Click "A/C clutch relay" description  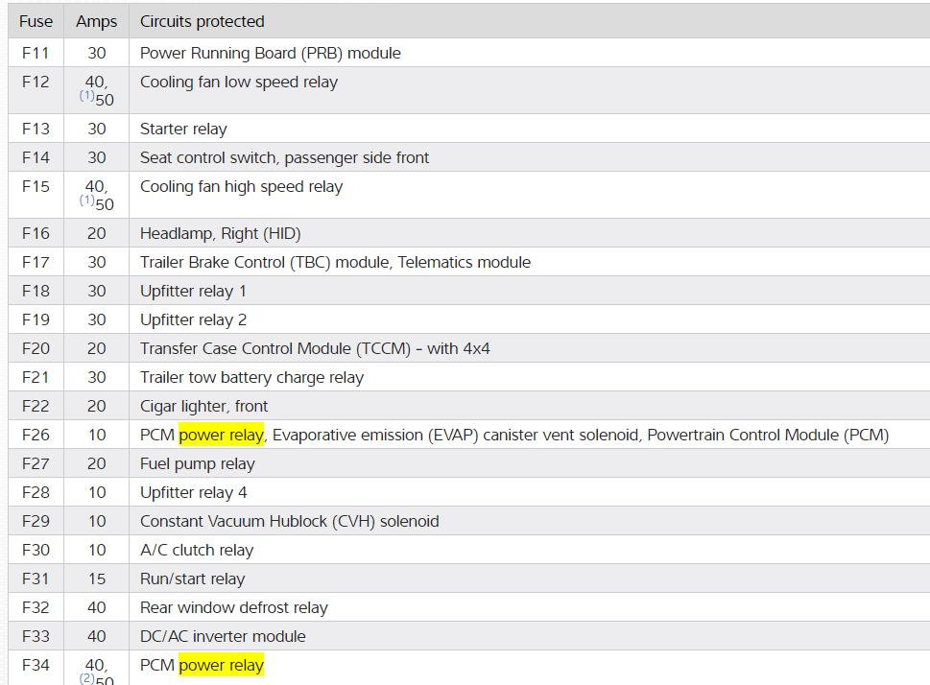pos(197,550)
